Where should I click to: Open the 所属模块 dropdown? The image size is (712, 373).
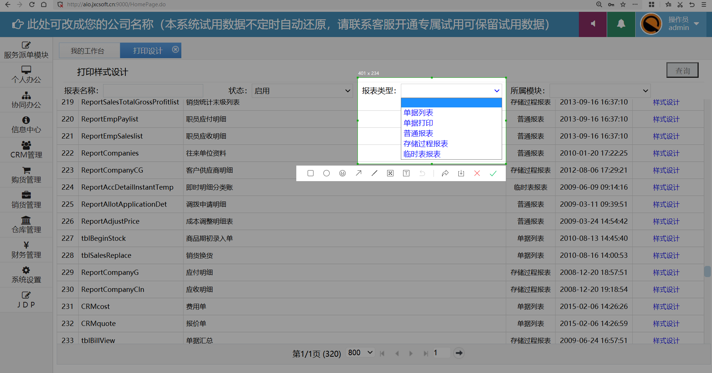pos(600,91)
